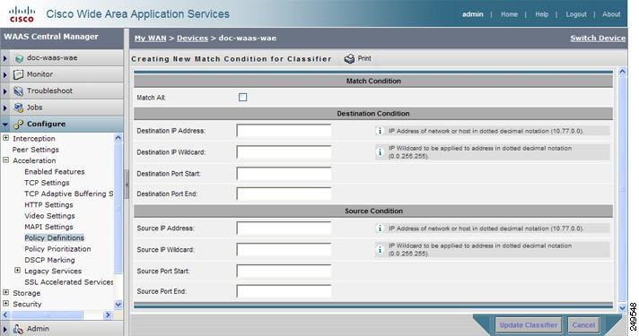Click the Destination Port Start field
The image size is (639, 336).
point(284,174)
